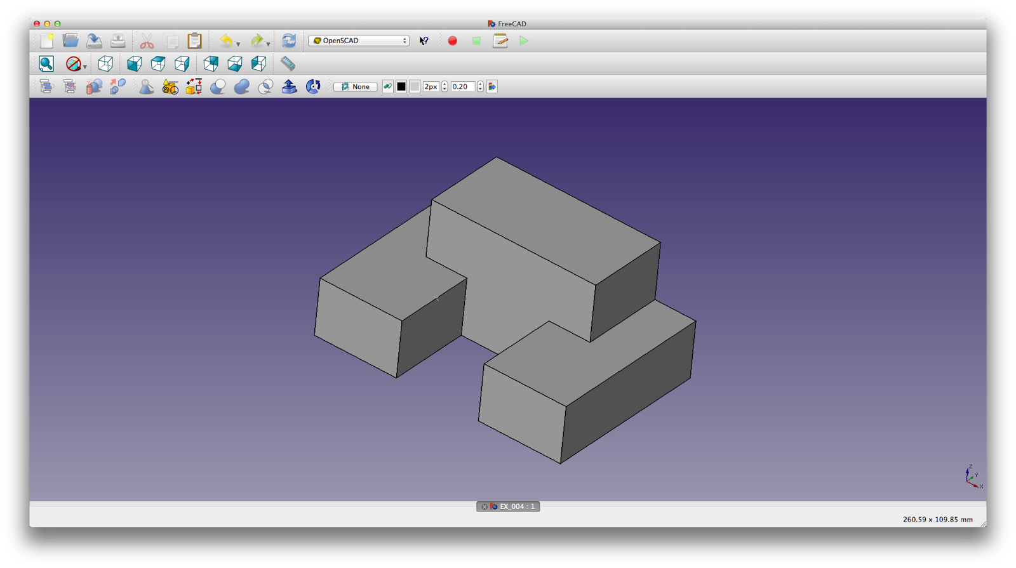This screenshot has height=568, width=1016.
Task: Redo the last undone action
Action: [256, 41]
